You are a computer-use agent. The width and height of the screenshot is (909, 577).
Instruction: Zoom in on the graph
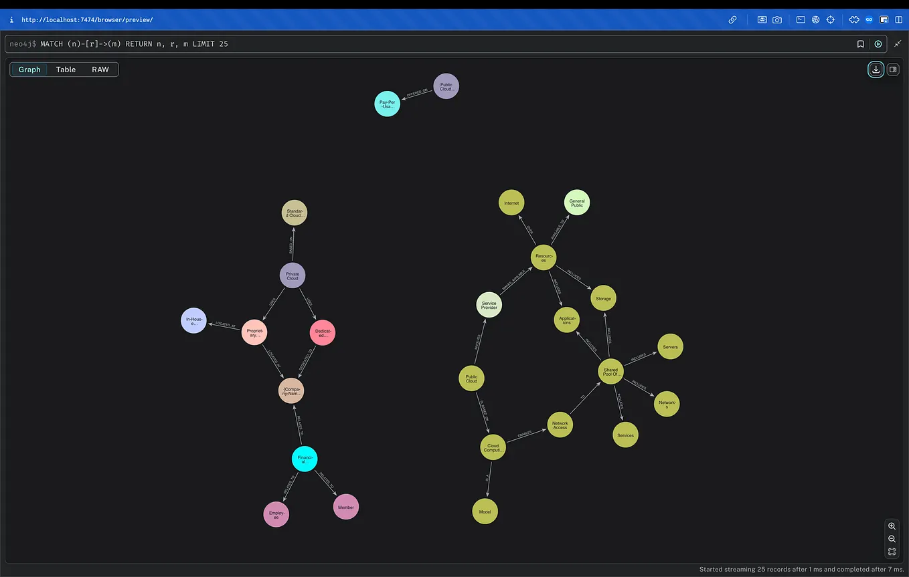point(892,526)
